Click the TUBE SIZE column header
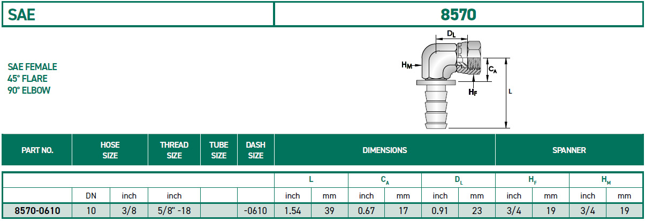The width and height of the screenshot is (645, 221). [219, 150]
